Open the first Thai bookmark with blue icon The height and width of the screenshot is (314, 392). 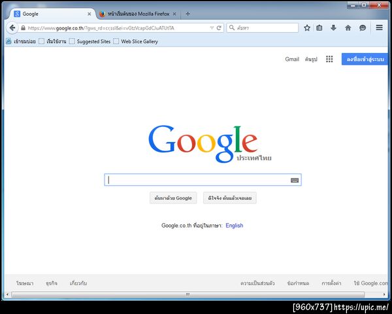[21, 41]
